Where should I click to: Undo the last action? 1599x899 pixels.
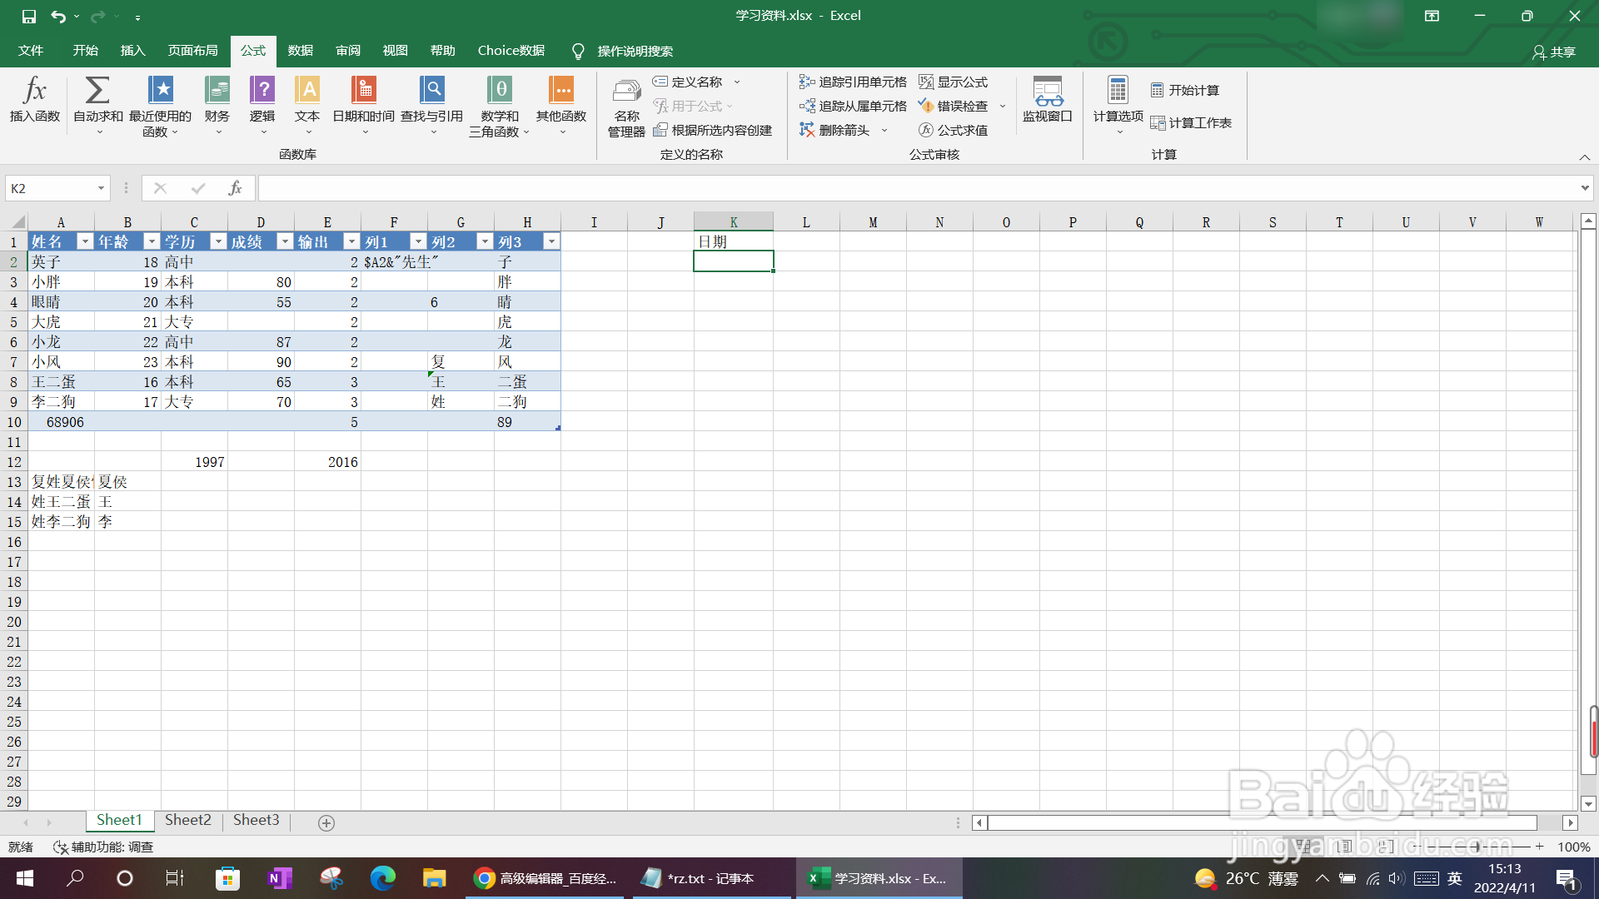(57, 16)
